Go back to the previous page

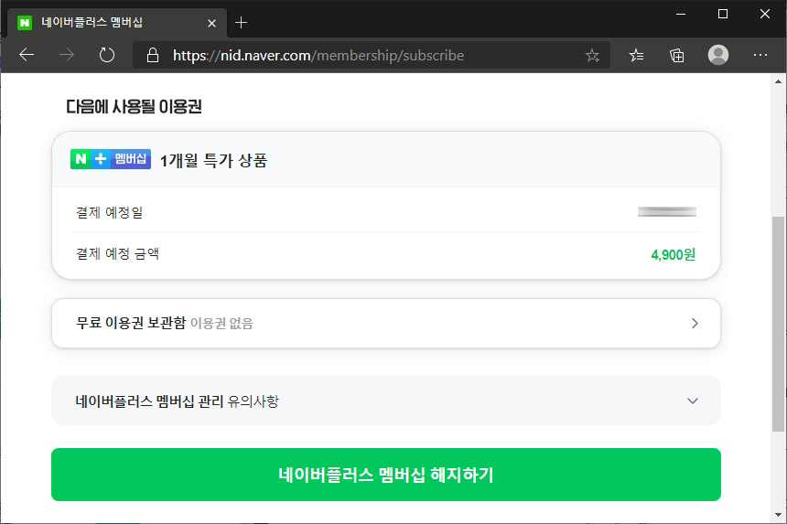[27, 55]
